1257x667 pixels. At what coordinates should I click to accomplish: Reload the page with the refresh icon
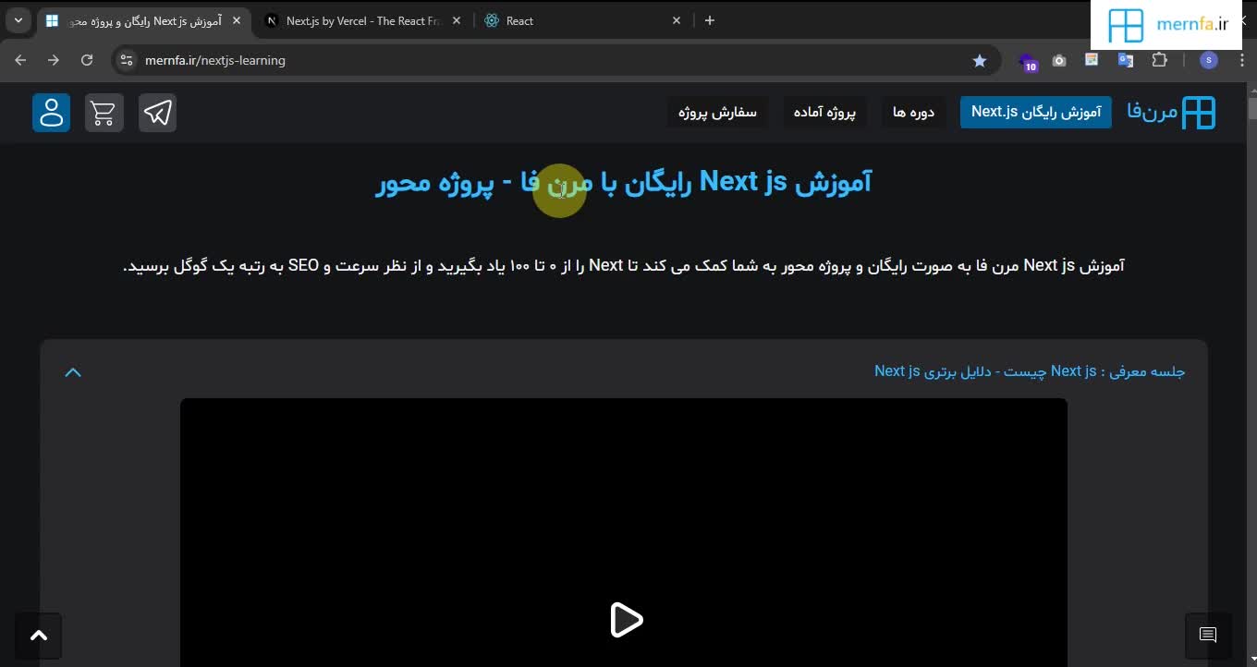(87, 60)
